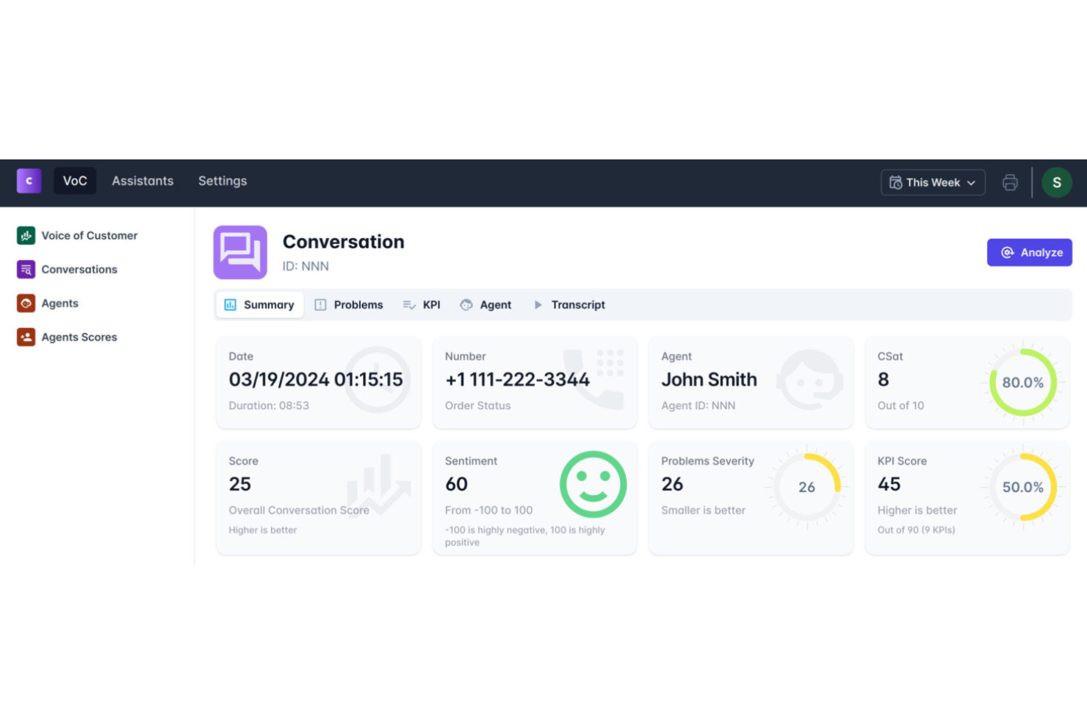
Task: Click the Analyze button
Action: click(1029, 252)
